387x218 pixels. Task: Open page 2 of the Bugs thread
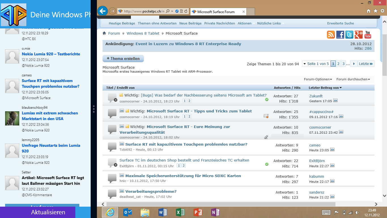point(190,101)
